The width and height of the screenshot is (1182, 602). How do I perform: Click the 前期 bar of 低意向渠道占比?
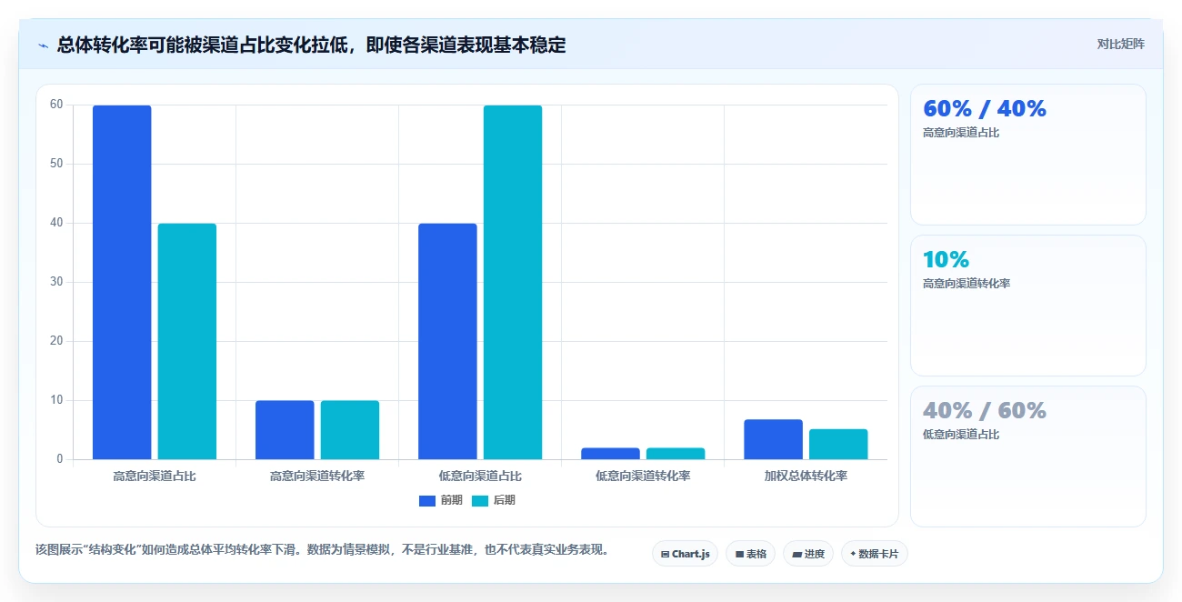tap(447, 341)
